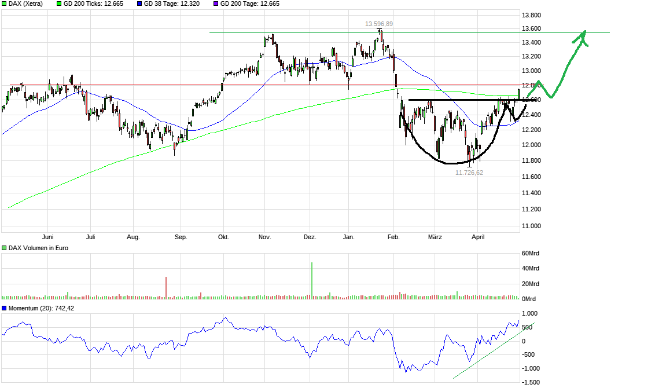Click the 0Mrd volume axis label
The height and width of the screenshot is (388, 666).
click(529, 299)
